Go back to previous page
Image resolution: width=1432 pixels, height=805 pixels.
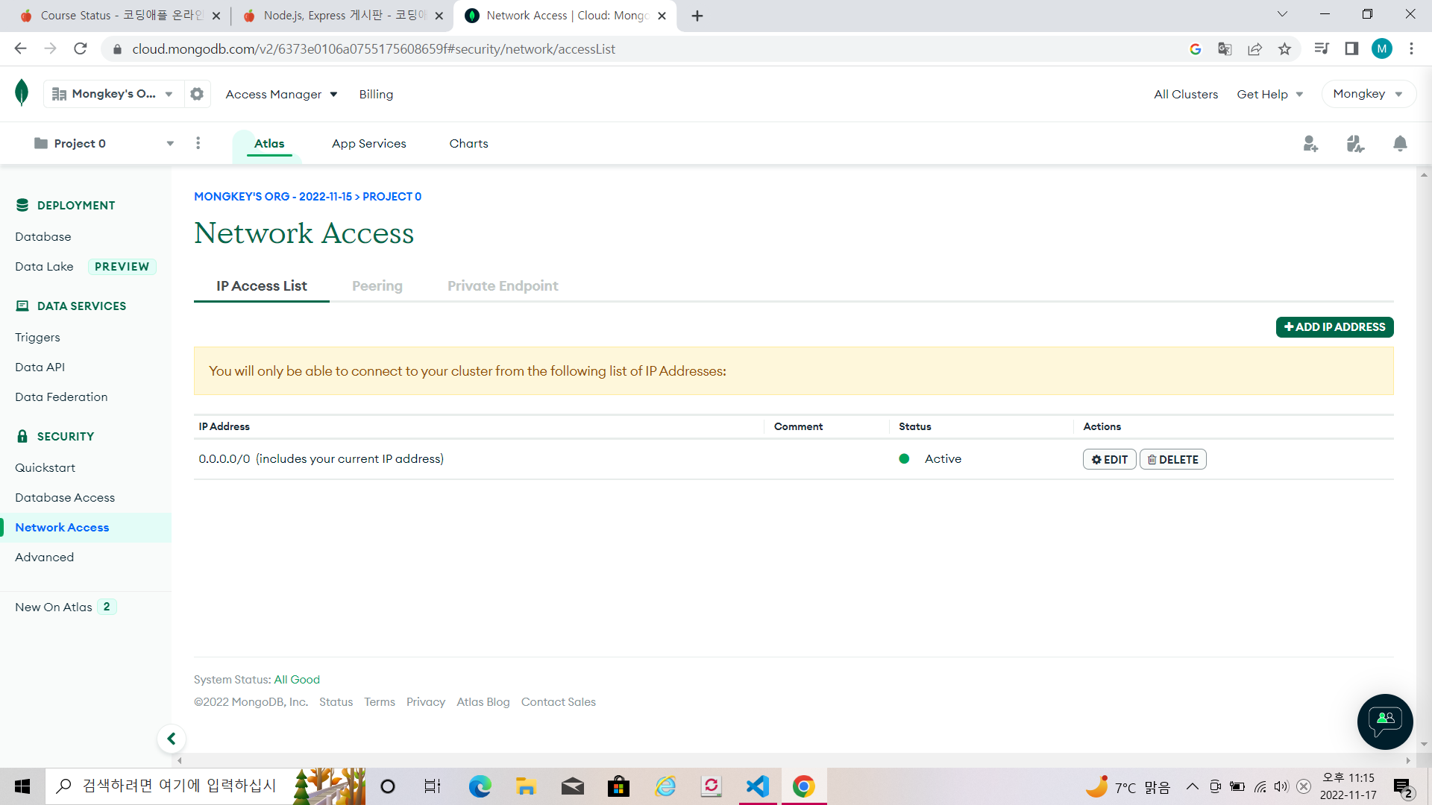pos(20,49)
